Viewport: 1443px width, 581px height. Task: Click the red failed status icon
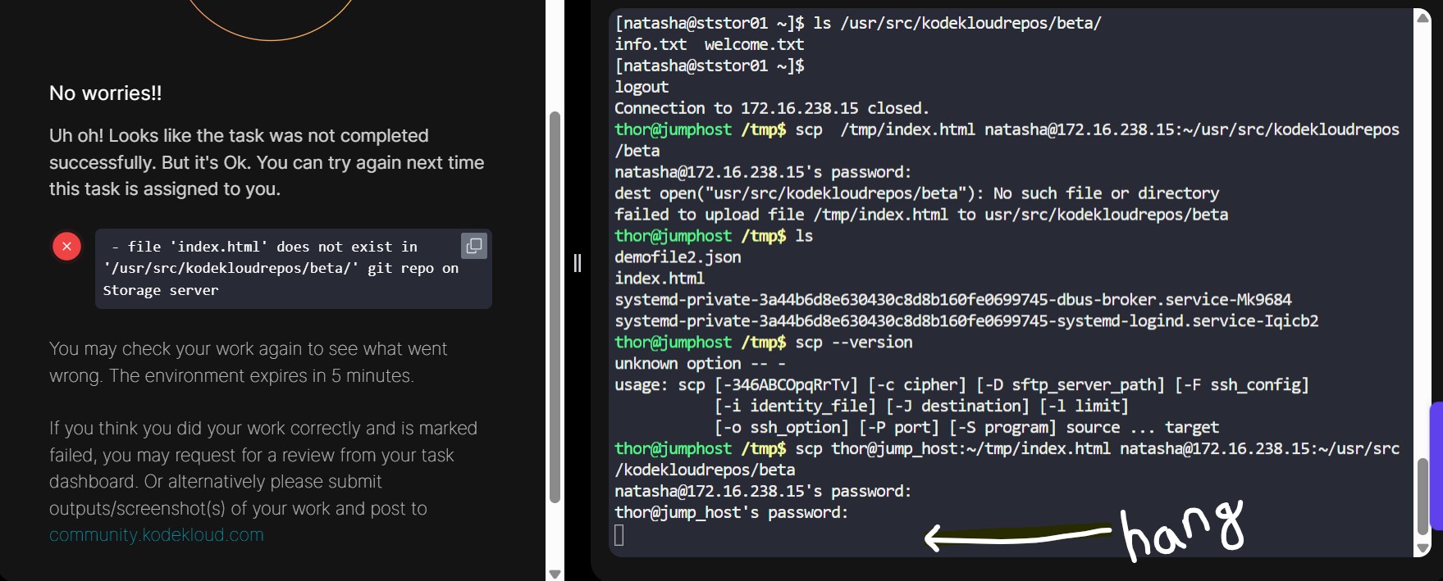[67, 246]
